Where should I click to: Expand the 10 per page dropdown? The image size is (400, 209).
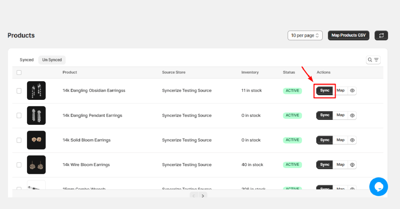tap(305, 35)
